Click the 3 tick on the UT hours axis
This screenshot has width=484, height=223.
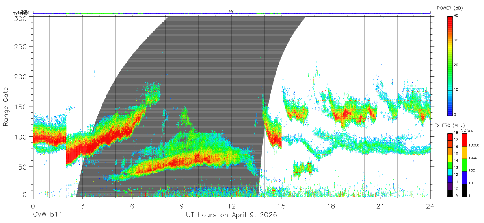[82, 206]
